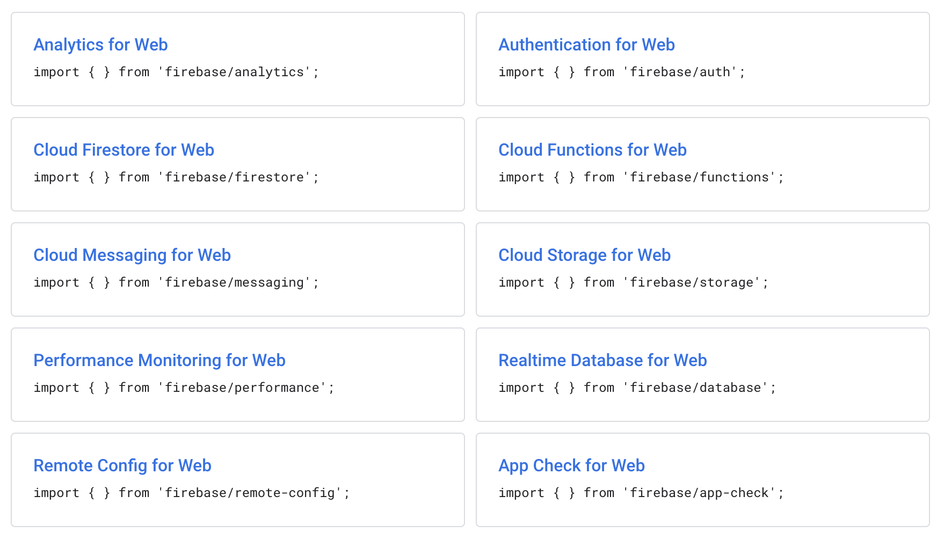Open the Analytics for Web link
This screenshot has width=944, height=540.
click(100, 45)
